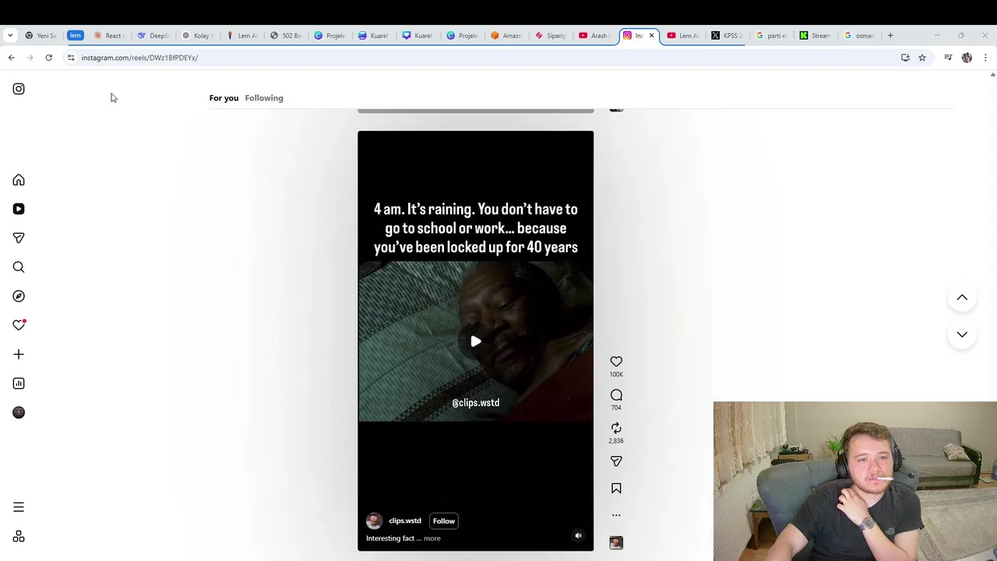The image size is (997, 561).
Task: Repost the reel
Action: coord(616,428)
